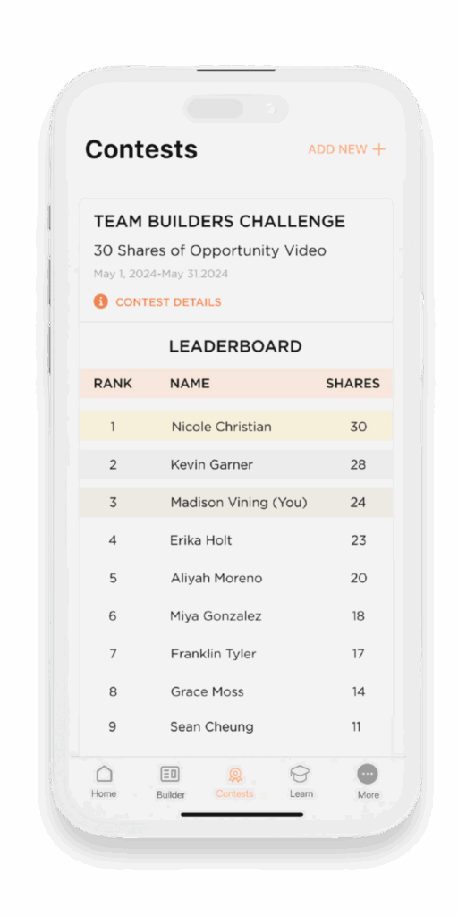Open the More ellipsis icon
The height and width of the screenshot is (916, 458).
(368, 774)
